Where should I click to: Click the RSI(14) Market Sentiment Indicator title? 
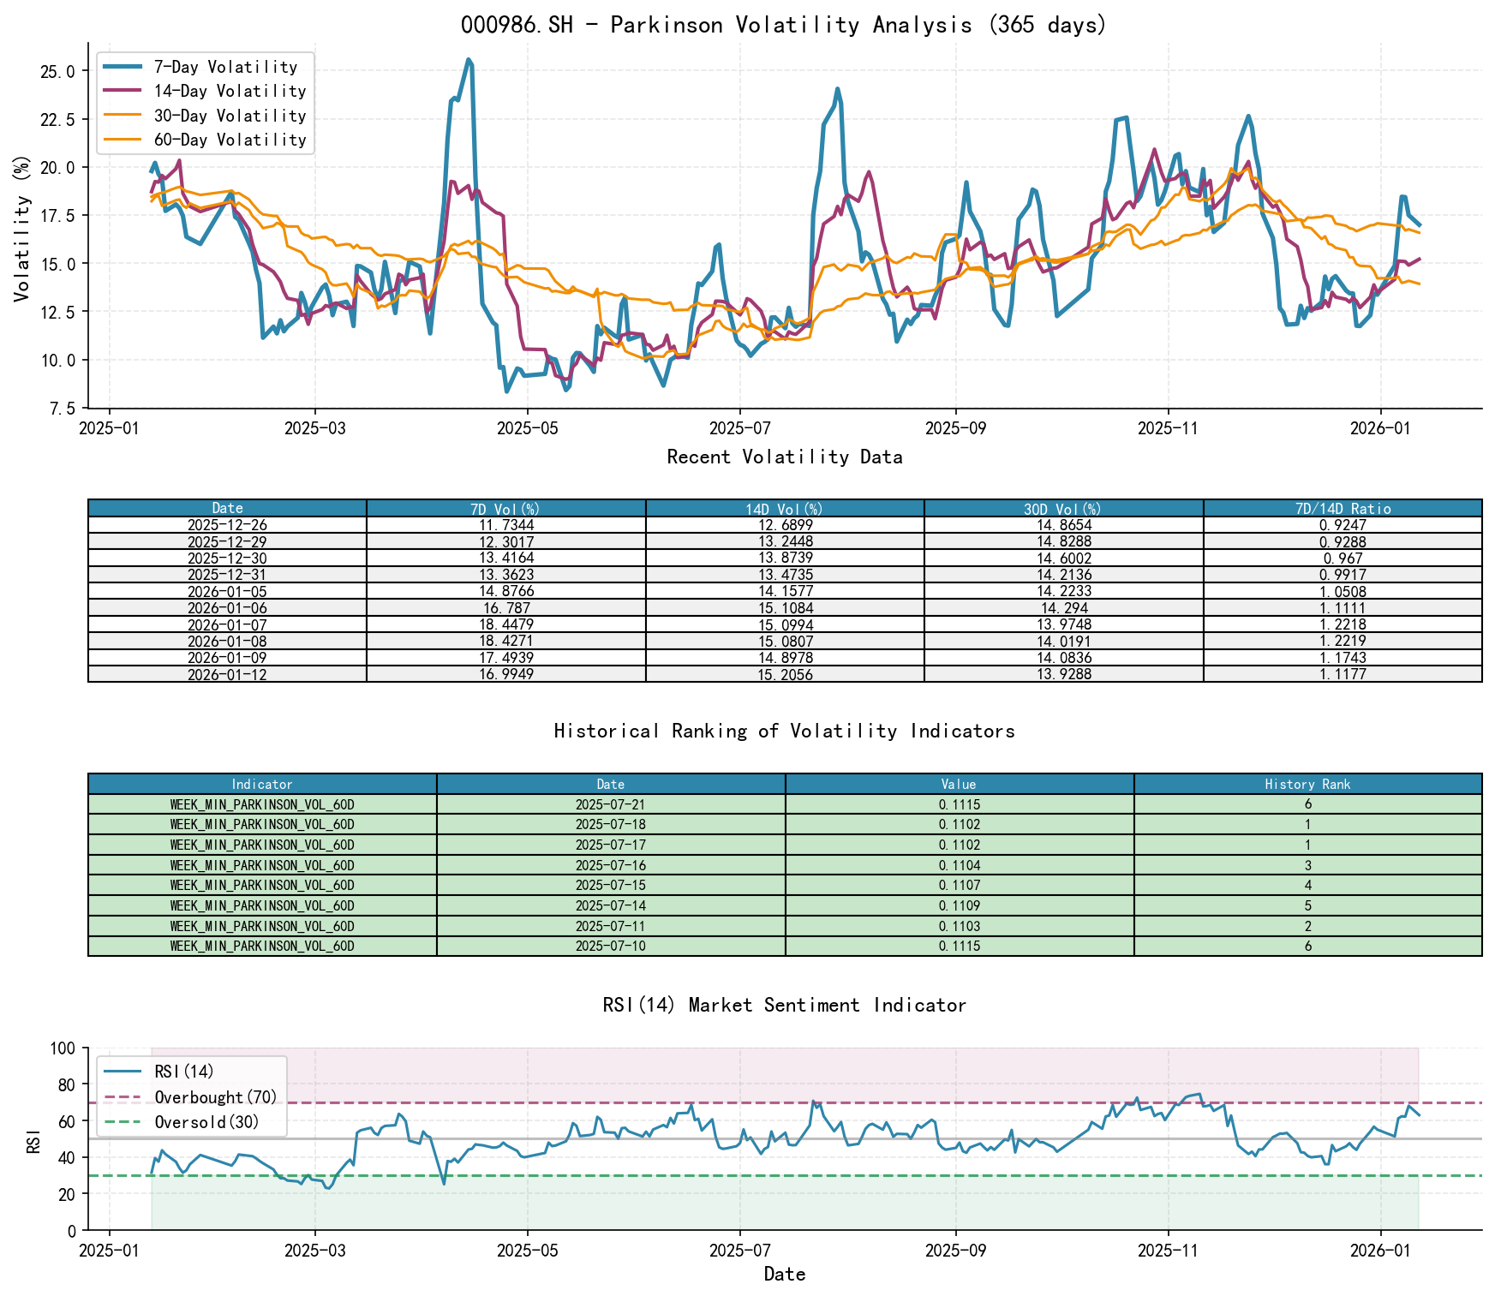(x=783, y=1005)
